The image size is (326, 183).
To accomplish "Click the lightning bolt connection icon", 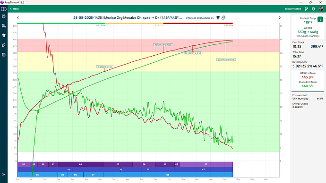I will 306,8.
